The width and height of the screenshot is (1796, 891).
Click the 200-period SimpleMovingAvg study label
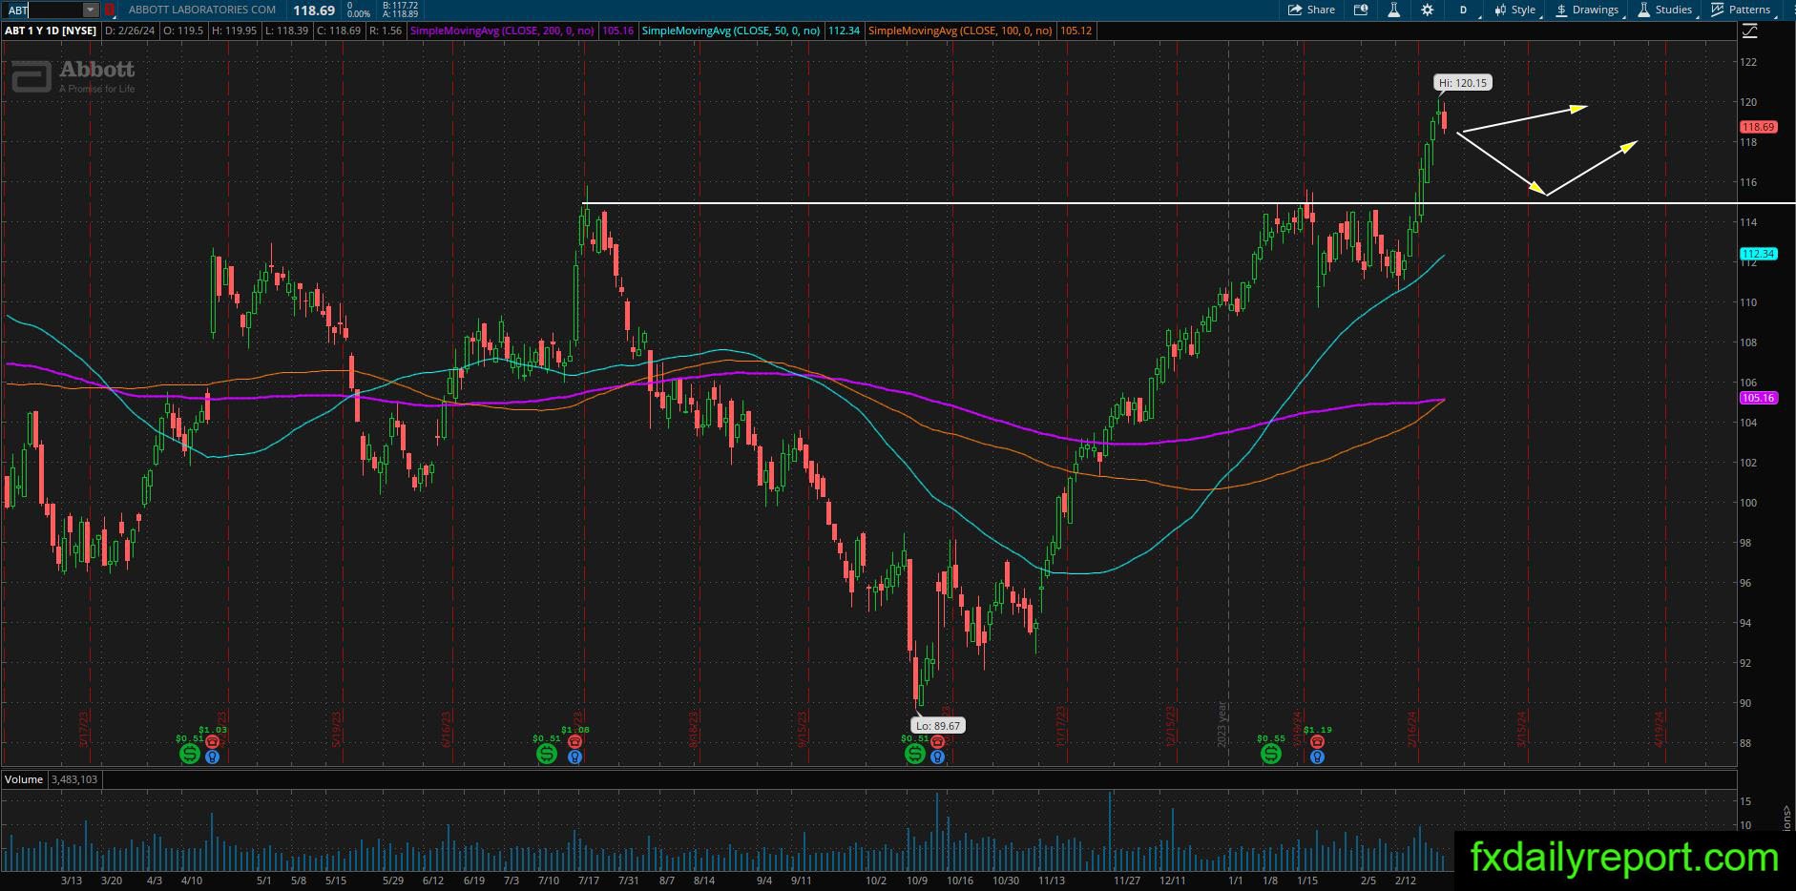(502, 31)
